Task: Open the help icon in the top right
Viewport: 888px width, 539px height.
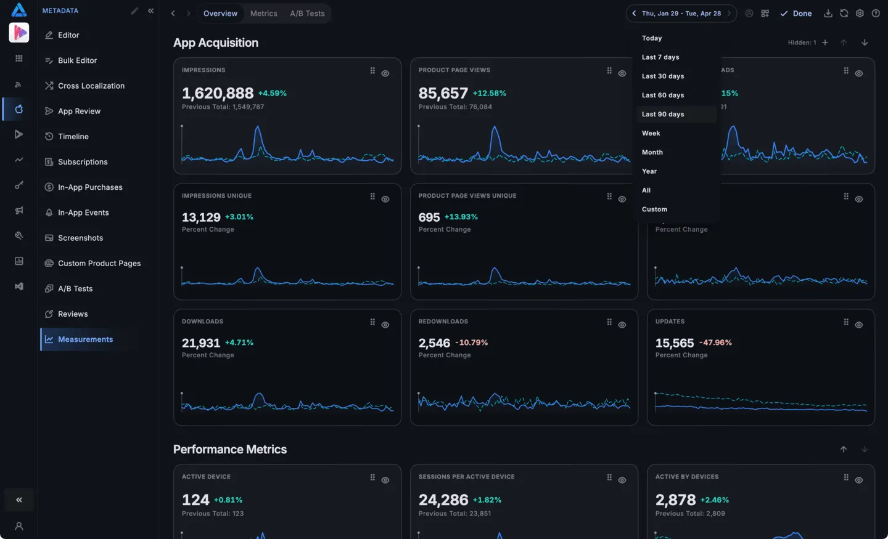Action: click(x=876, y=14)
